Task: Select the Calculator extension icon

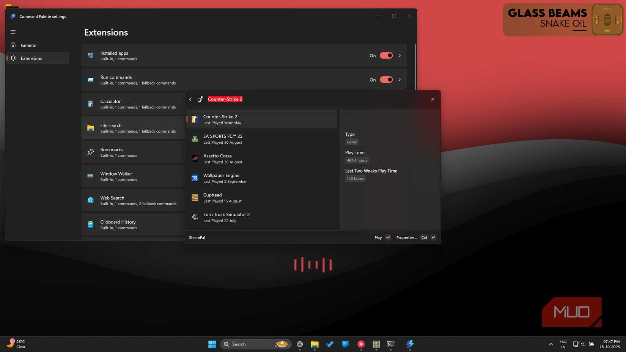Action: click(x=90, y=104)
